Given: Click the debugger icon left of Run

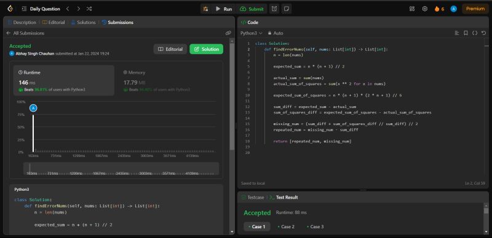Looking at the screenshot, I should coord(206,9).
